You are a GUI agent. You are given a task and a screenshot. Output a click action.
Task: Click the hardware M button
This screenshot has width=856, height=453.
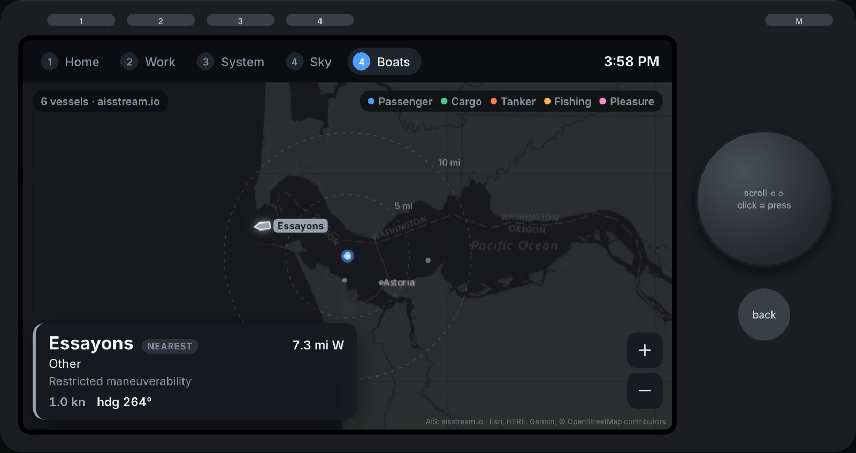coord(799,20)
